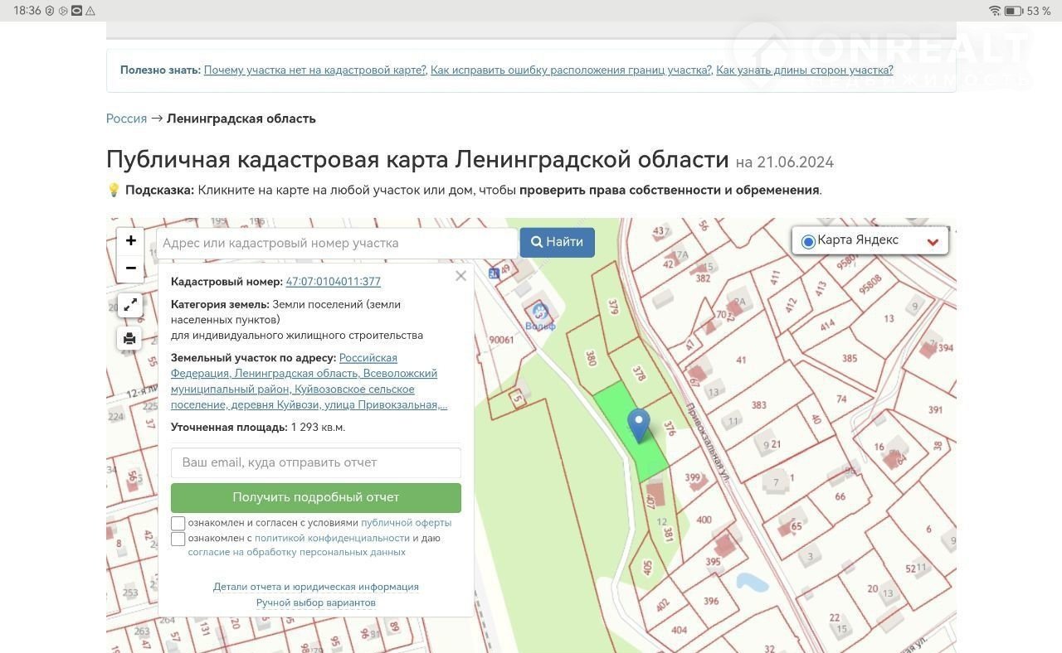Image resolution: width=1062 pixels, height=653 pixels.
Task: Open Россия breadcrumb link
Action: tap(126, 119)
